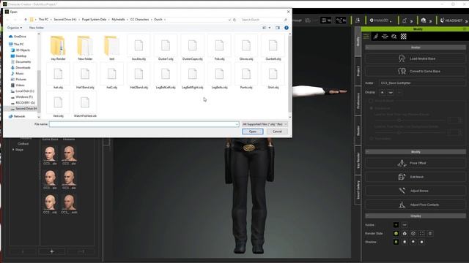
Task: Select the Gloves.obj file
Action: (x=246, y=48)
